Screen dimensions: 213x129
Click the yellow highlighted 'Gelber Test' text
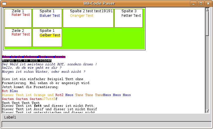pyautogui.click(x=50, y=35)
